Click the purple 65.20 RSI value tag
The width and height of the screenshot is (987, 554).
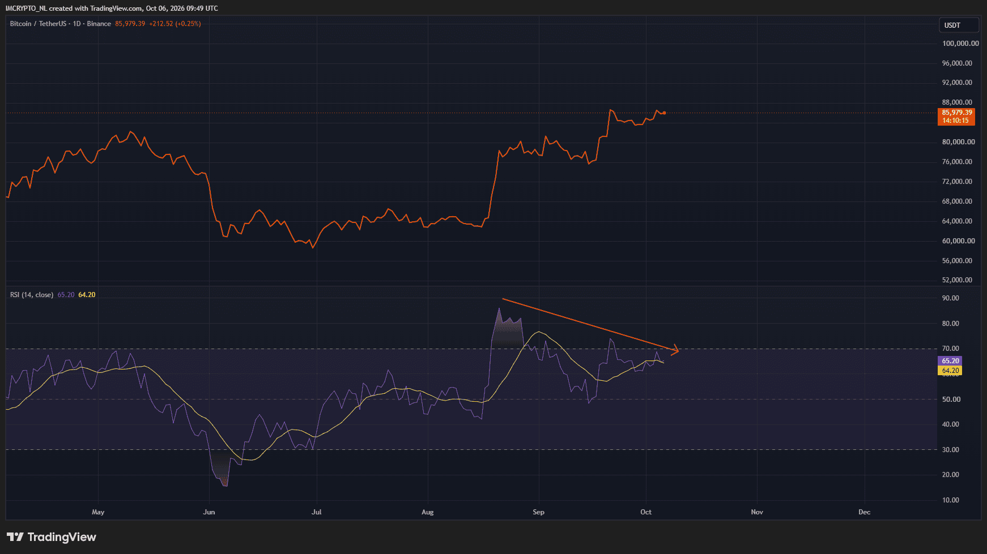point(950,361)
